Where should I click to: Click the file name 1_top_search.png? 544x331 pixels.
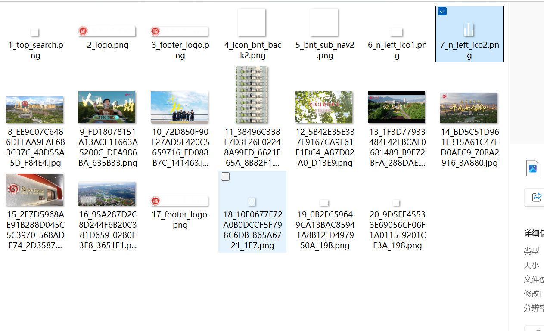(35, 50)
